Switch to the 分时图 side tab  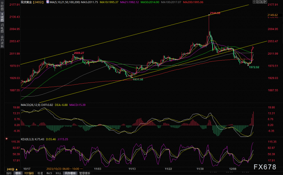point(2,6)
